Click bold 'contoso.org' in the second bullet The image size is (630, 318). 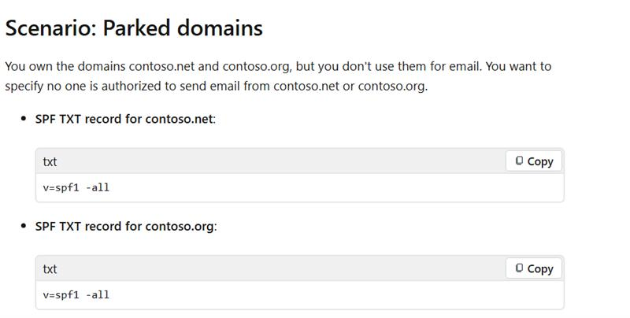(x=180, y=226)
